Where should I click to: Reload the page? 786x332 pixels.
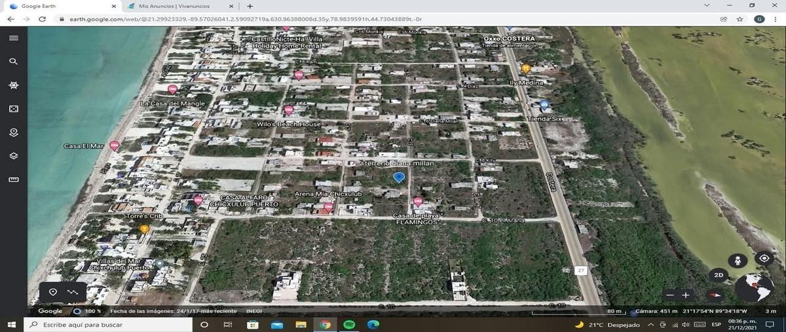click(43, 19)
